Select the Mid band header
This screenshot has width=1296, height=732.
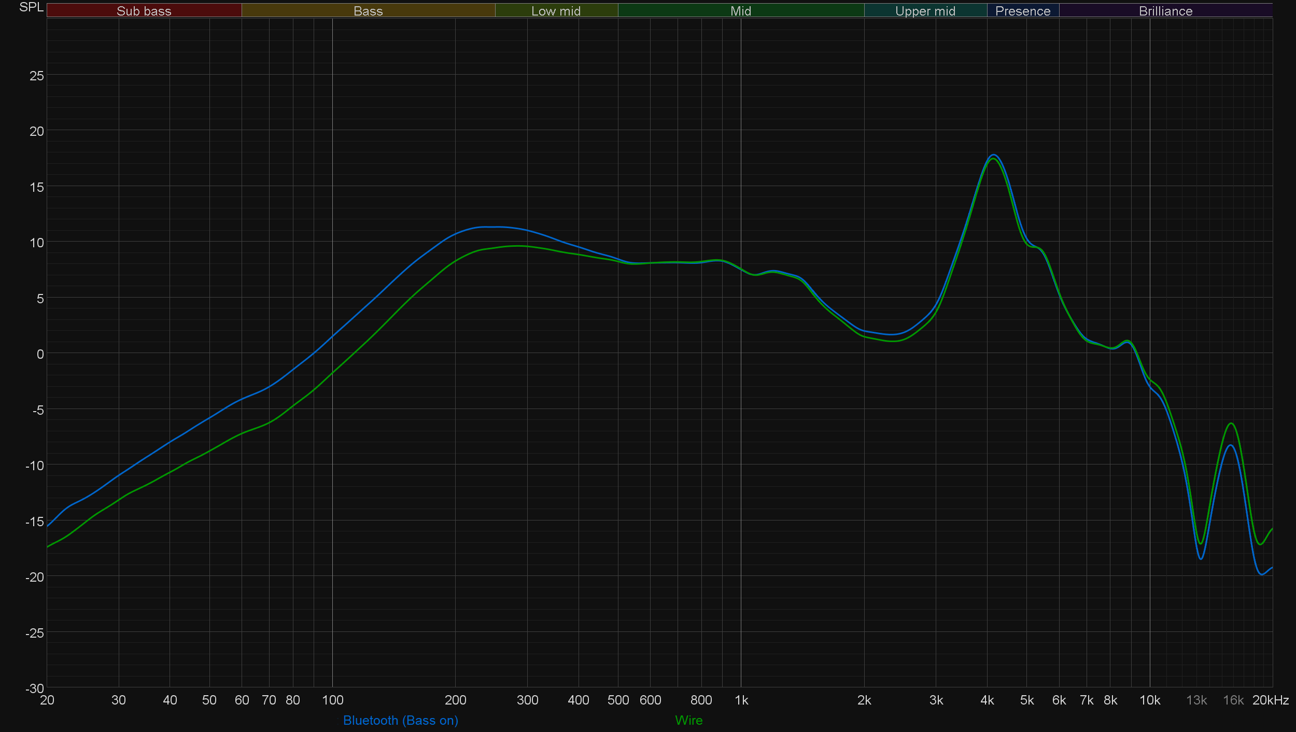740,11
